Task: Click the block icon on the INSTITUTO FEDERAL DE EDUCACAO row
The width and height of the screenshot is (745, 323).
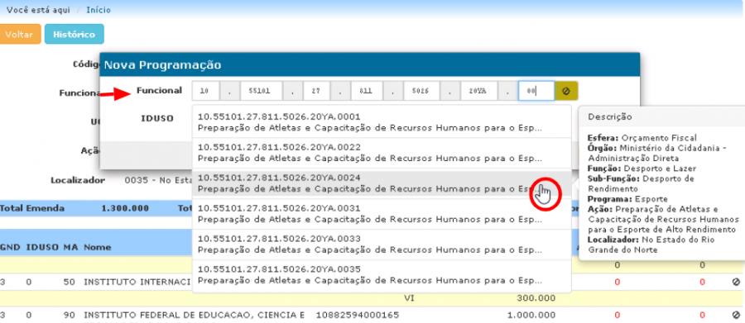Action: (x=736, y=315)
